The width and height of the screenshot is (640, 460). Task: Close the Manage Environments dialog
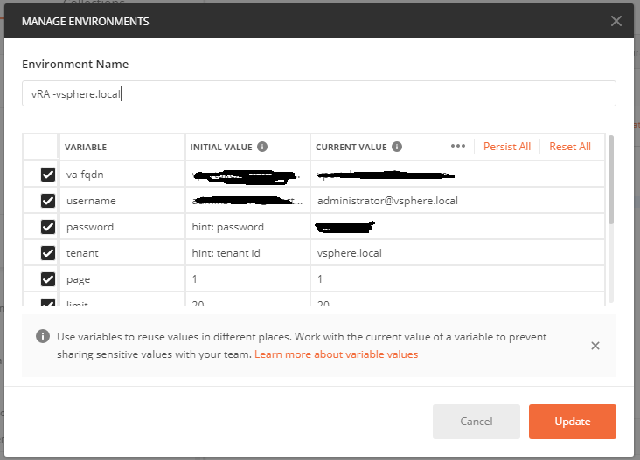tap(616, 21)
